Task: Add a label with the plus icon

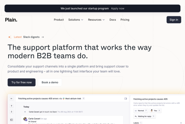Action: [181, 123]
